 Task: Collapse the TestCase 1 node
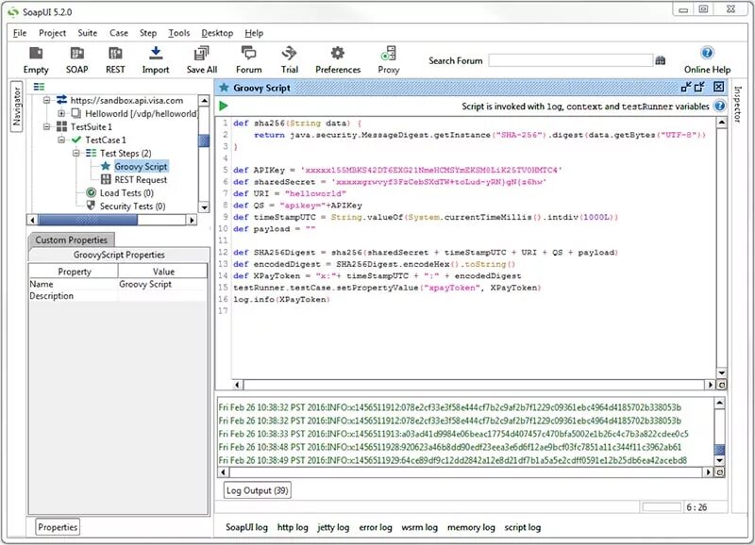pos(61,140)
